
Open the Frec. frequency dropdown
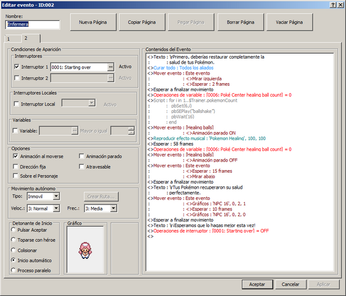[x=113, y=208]
